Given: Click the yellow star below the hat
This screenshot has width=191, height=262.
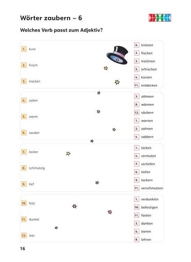Looking at the screenshot, I should pyautogui.click(x=106, y=68).
